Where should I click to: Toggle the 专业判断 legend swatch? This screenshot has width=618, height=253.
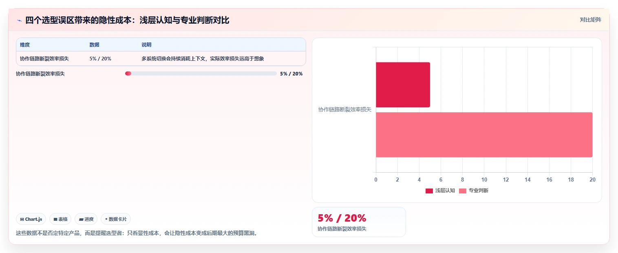click(x=462, y=191)
